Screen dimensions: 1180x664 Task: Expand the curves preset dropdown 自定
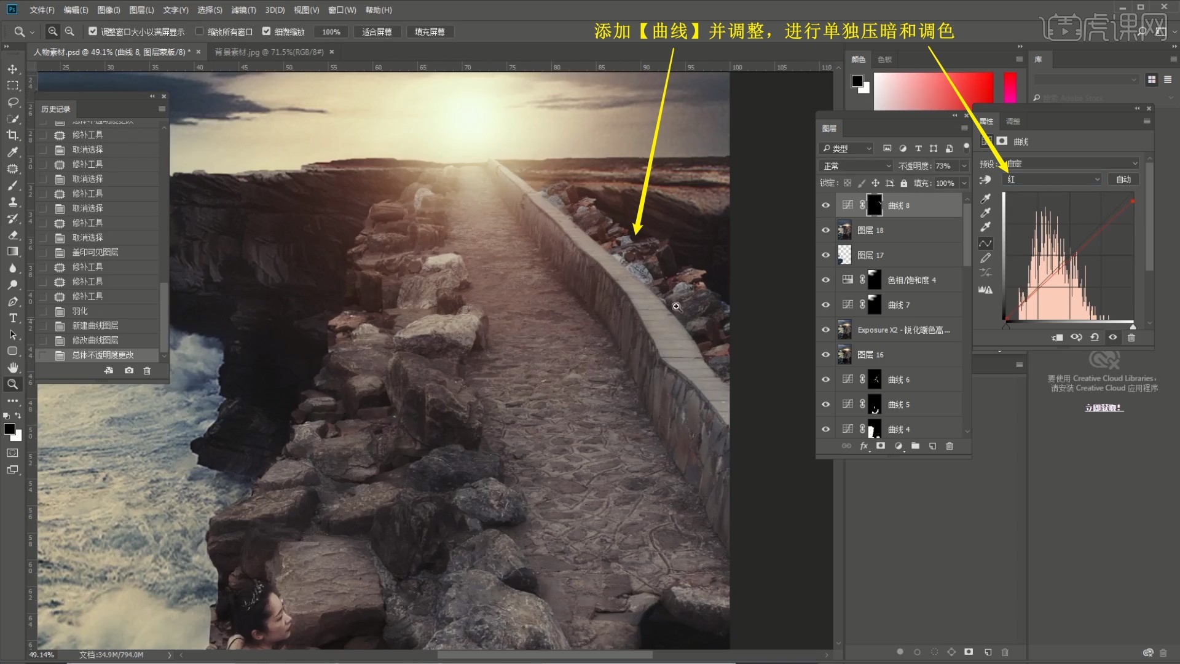1071,164
